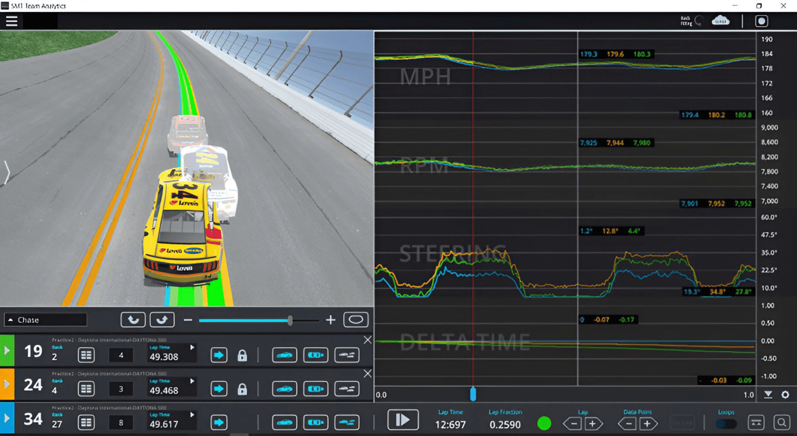Select side view for car 19
The image size is (797, 436).
click(284, 356)
